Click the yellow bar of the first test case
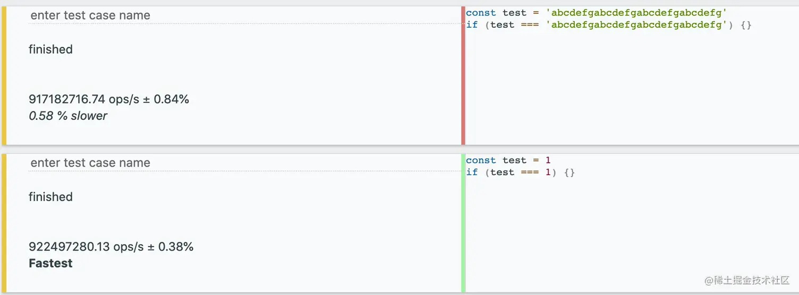This screenshot has height=295, width=799. tap(4, 75)
